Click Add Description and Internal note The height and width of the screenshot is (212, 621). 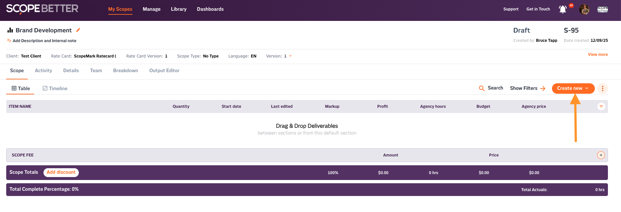click(x=44, y=41)
